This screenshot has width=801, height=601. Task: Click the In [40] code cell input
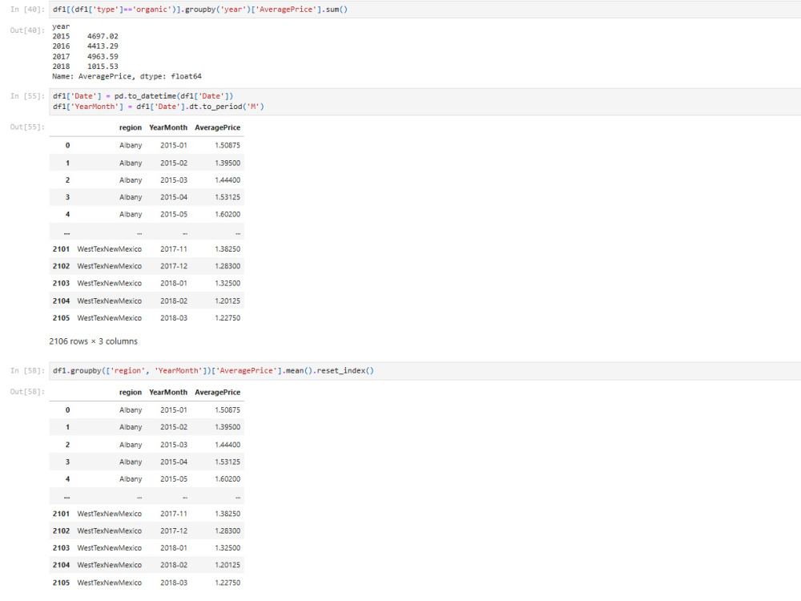pyautogui.click(x=425, y=10)
